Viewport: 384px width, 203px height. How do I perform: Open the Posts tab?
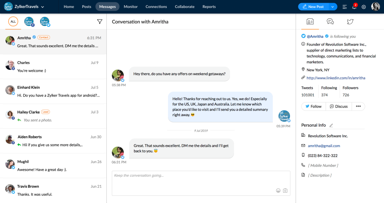point(86,7)
